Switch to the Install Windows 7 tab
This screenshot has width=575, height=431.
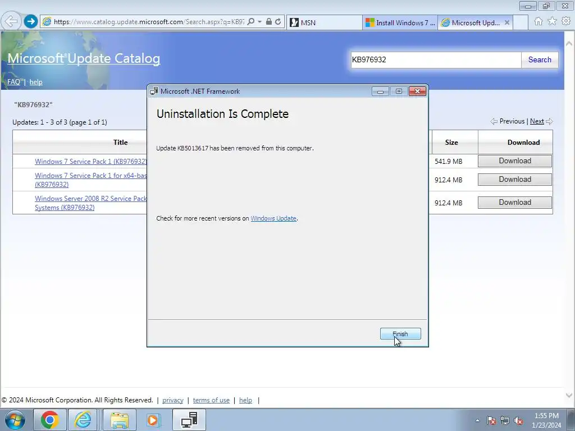pos(400,22)
